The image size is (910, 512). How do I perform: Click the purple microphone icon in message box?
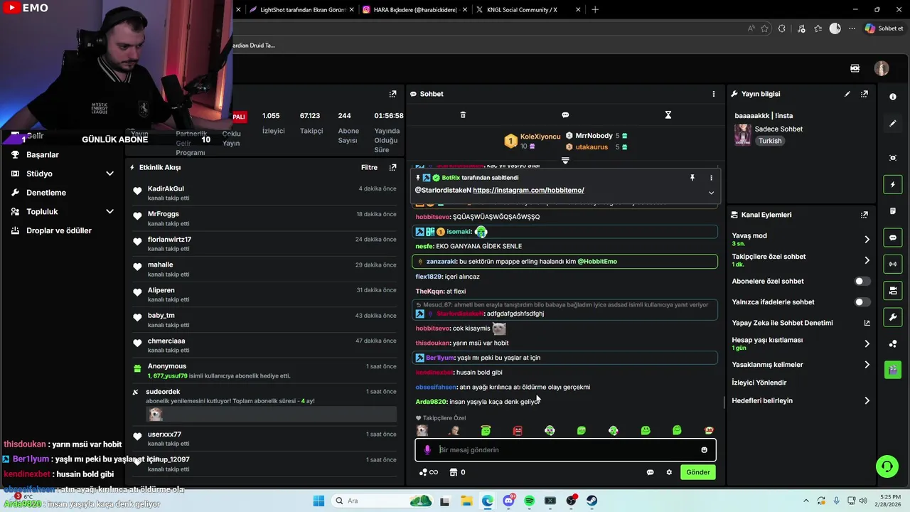click(x=427, y=450)
